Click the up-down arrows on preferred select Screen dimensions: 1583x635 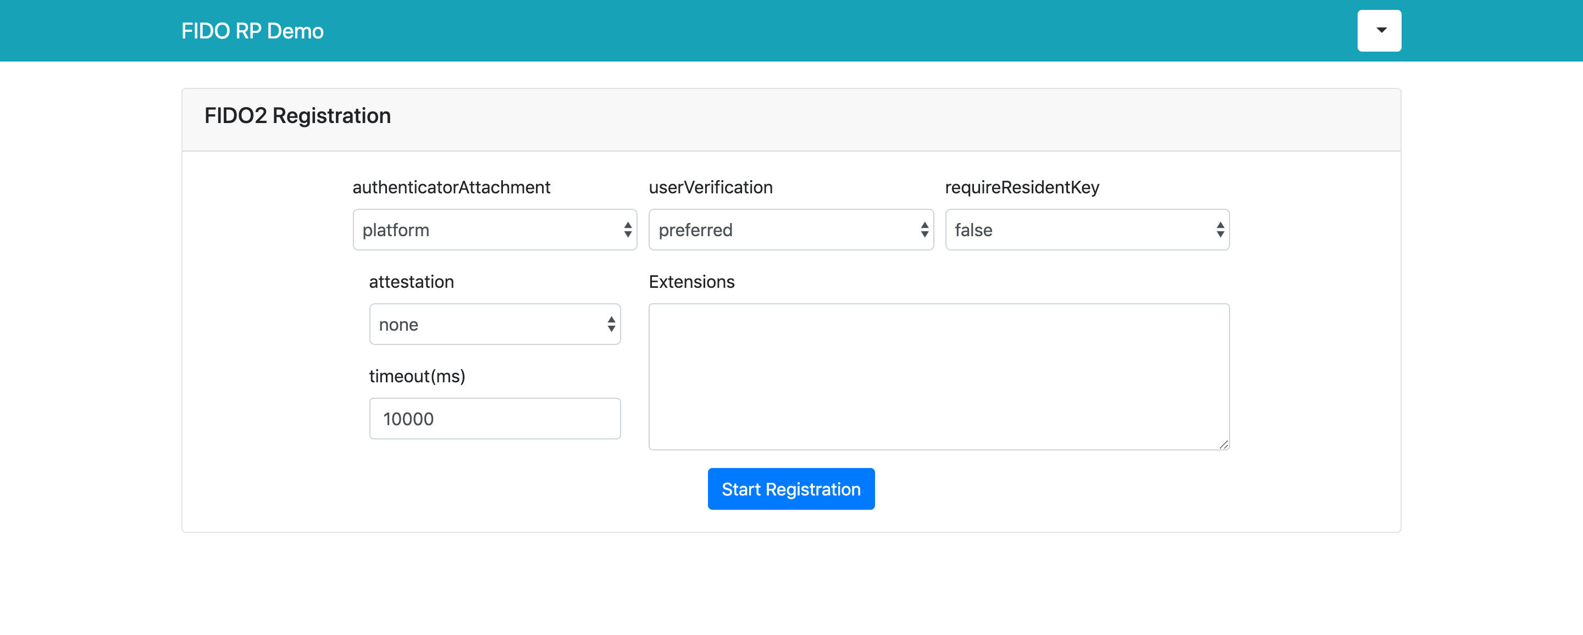(924, 230)
